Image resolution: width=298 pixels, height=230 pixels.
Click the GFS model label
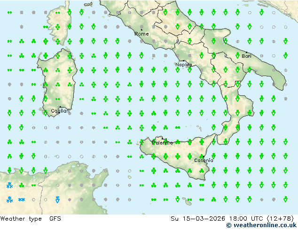[x=55, y=219]
